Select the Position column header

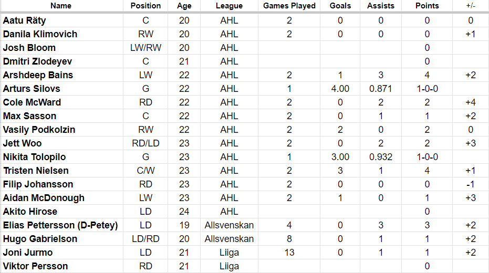click(145, 6)
